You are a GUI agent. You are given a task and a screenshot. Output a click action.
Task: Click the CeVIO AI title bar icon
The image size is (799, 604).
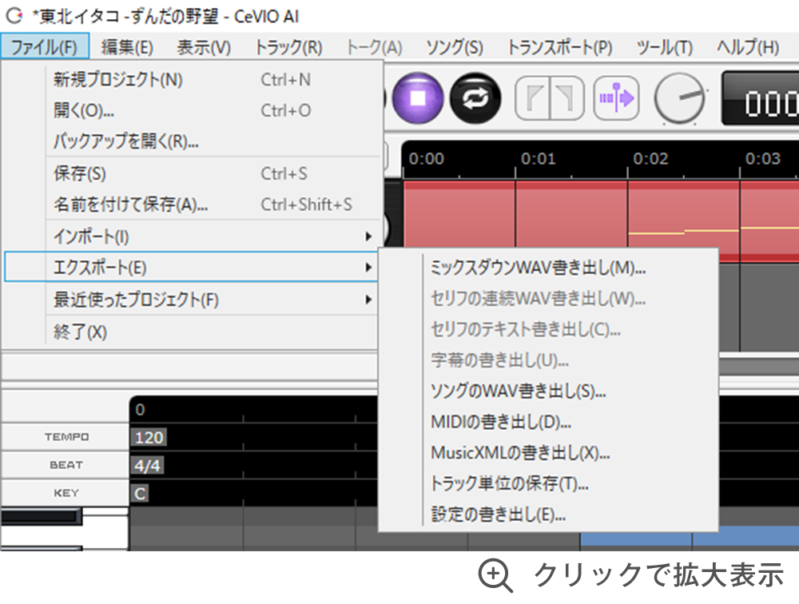(x=14, y=16)
